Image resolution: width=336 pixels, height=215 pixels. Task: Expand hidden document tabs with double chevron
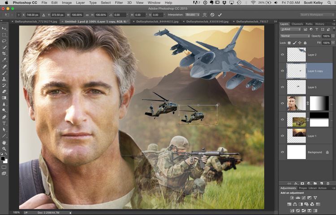276,21
